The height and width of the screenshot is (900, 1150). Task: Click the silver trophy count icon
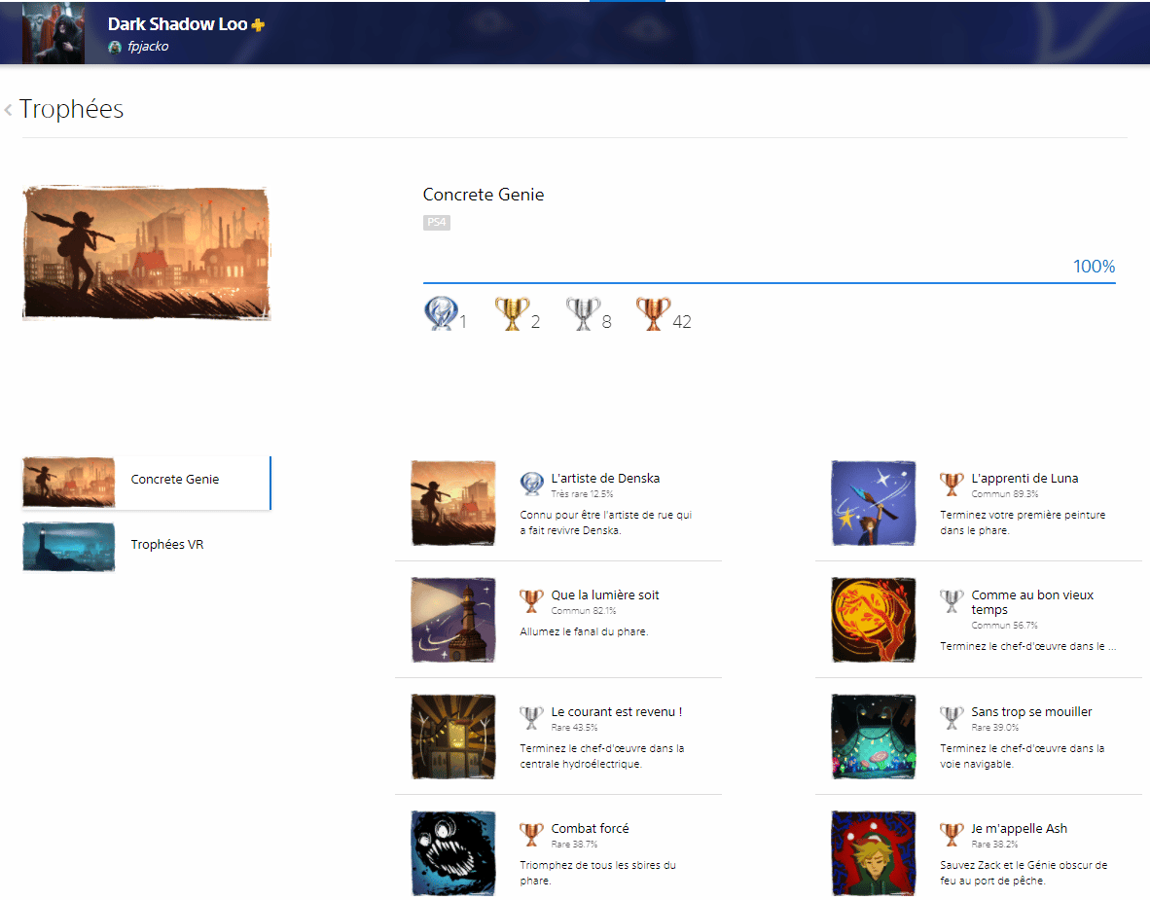point(583,313)
